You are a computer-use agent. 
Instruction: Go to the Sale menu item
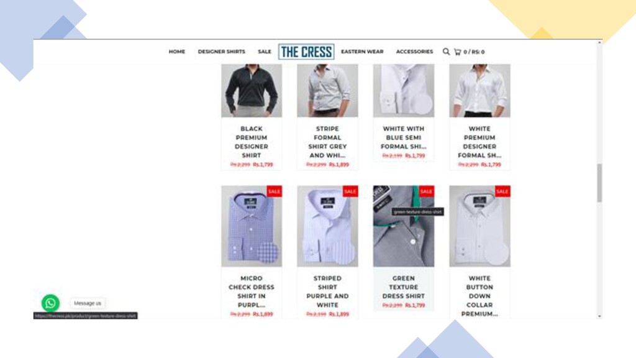(265, 52)
